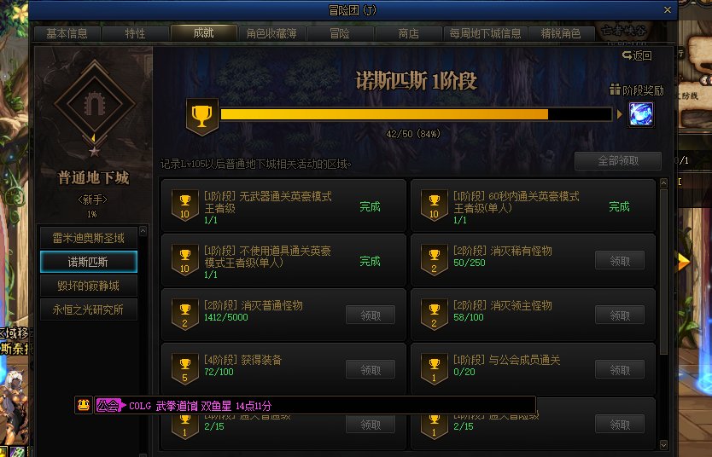This screenshot has height=457, width=712.
Task: Click the gold trophy beside progress bar
Action: click(202, 117)
